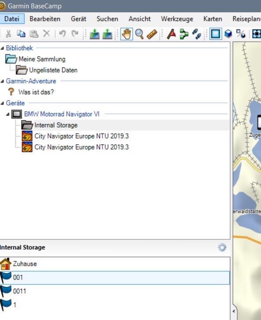Select waypoint 1 in list
The image size is (261, 320).
pos(115,305)
